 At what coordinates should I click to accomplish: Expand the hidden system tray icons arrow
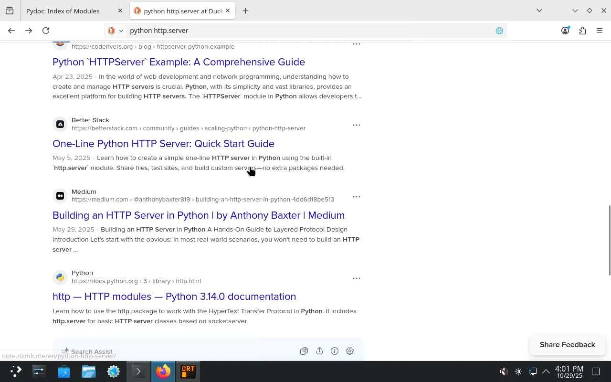(546, 371)
